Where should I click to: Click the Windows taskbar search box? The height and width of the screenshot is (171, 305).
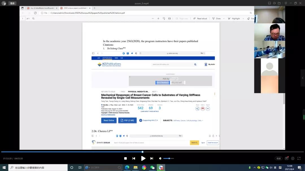tap(38, 168)
